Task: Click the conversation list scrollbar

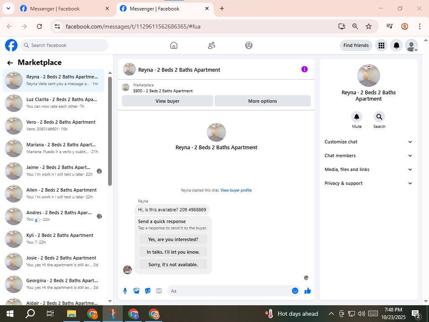Action: click(110, 131)
